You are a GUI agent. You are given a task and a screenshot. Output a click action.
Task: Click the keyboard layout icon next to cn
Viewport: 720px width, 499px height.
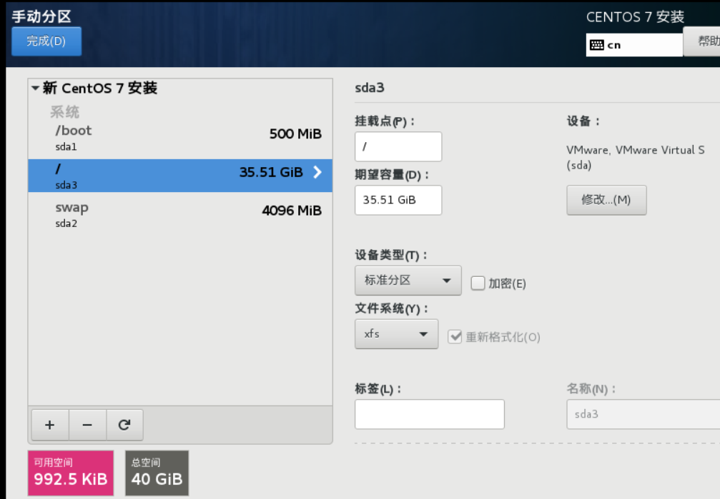[596, 45]
